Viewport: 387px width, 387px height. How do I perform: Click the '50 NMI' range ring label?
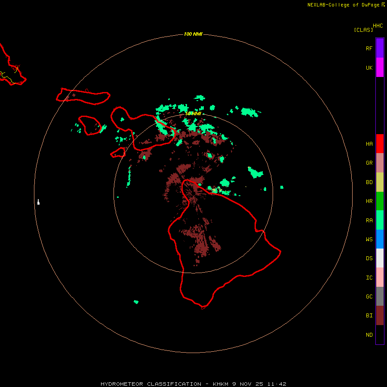(193, 114)
